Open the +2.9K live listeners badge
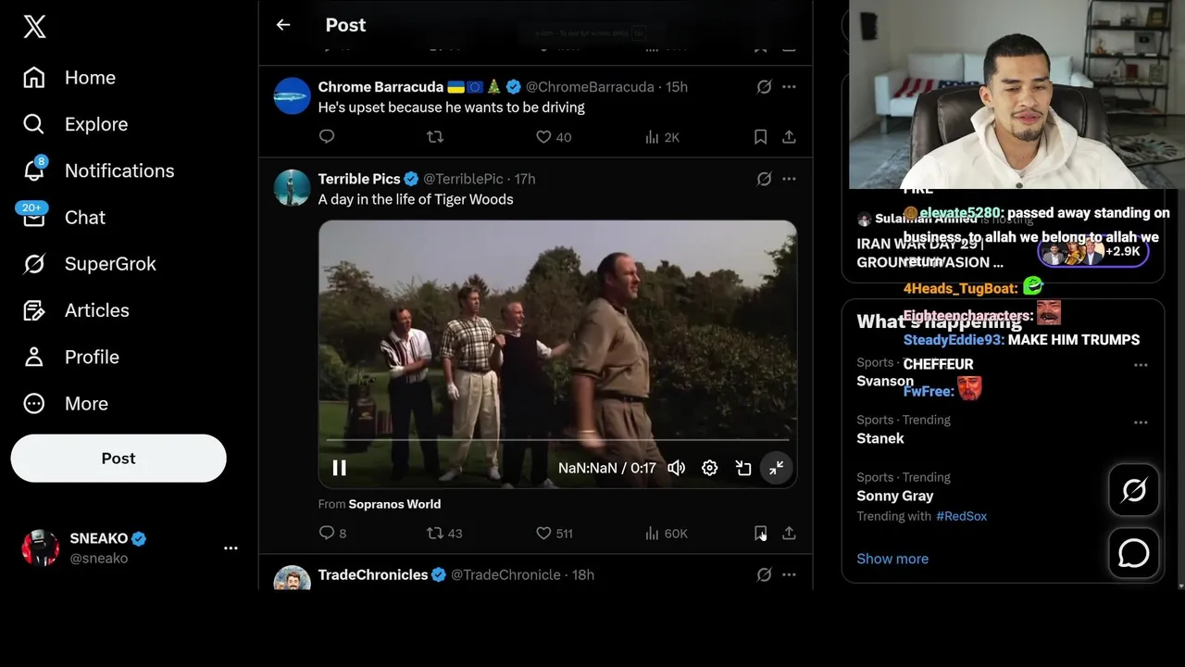Viewport: 1185px width, 667px height. point(1093,252)
